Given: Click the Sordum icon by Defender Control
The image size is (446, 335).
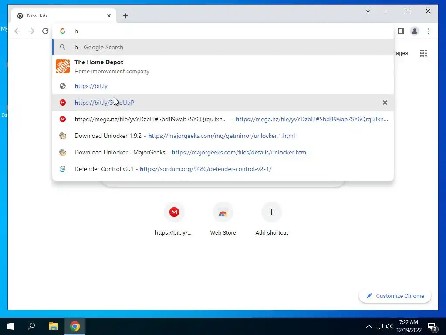Looking at the screenshot, I should click(x=63, y=169).
